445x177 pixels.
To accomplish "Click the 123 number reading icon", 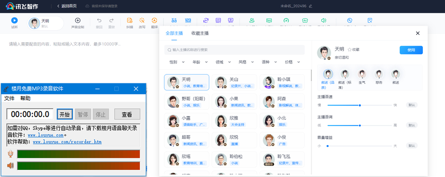I will click(x=188, y=20).
